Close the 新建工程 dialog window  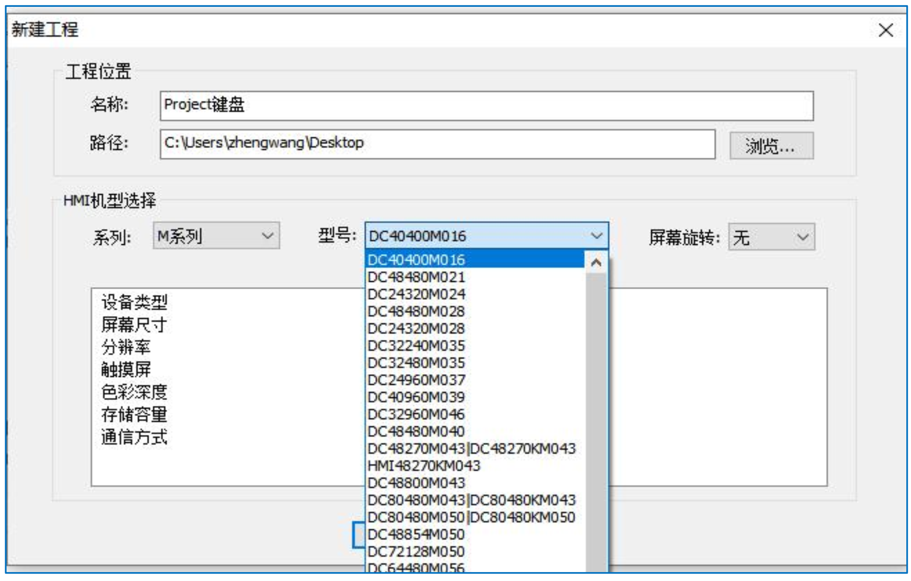click(885, 30)
